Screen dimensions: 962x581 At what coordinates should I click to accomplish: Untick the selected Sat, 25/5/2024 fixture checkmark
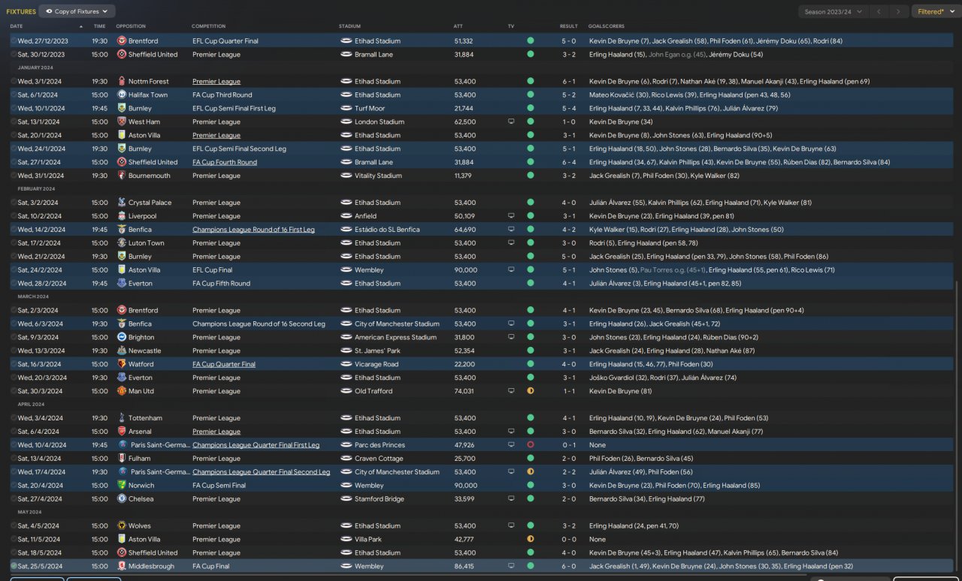(x=14, y=566)
